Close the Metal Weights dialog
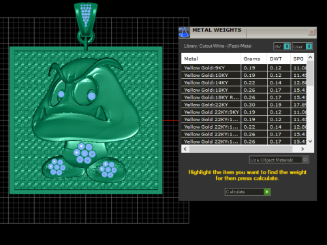Viewport: 327px width, 245px height. click(x=311, y=32)
